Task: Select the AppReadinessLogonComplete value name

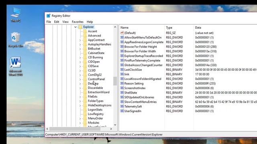Action: (144, 42)
